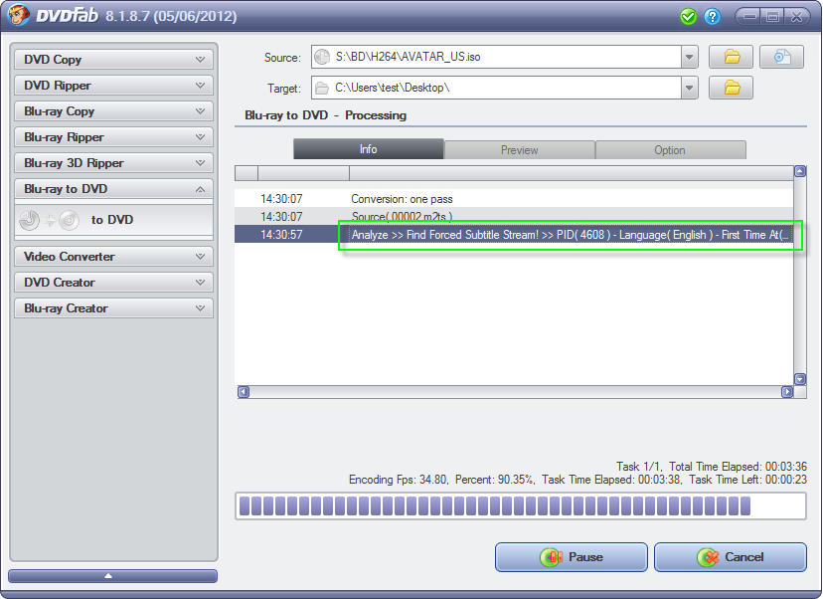Click the log scroll up arrow
Image resolution: width=823 pixels, height=599 pixels.
click(x=800, y=171)
